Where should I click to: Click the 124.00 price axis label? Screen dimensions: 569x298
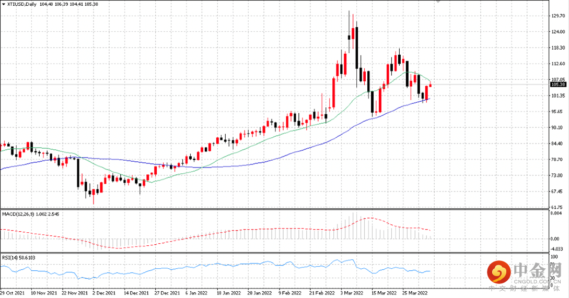click(558, 32)
